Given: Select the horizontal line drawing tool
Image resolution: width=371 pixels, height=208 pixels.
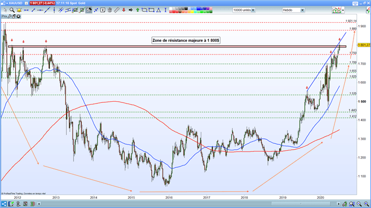Looking at the screenshot, I should (26, 10).
